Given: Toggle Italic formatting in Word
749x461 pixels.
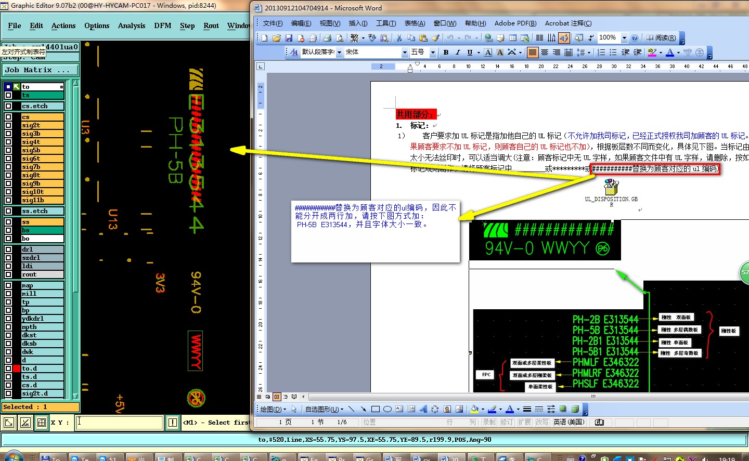Looking at the screenshot, I should [x=458, y=52].
